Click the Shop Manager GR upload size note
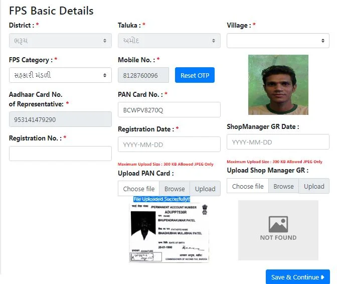337x284 pixels. (x=274, y=162)
